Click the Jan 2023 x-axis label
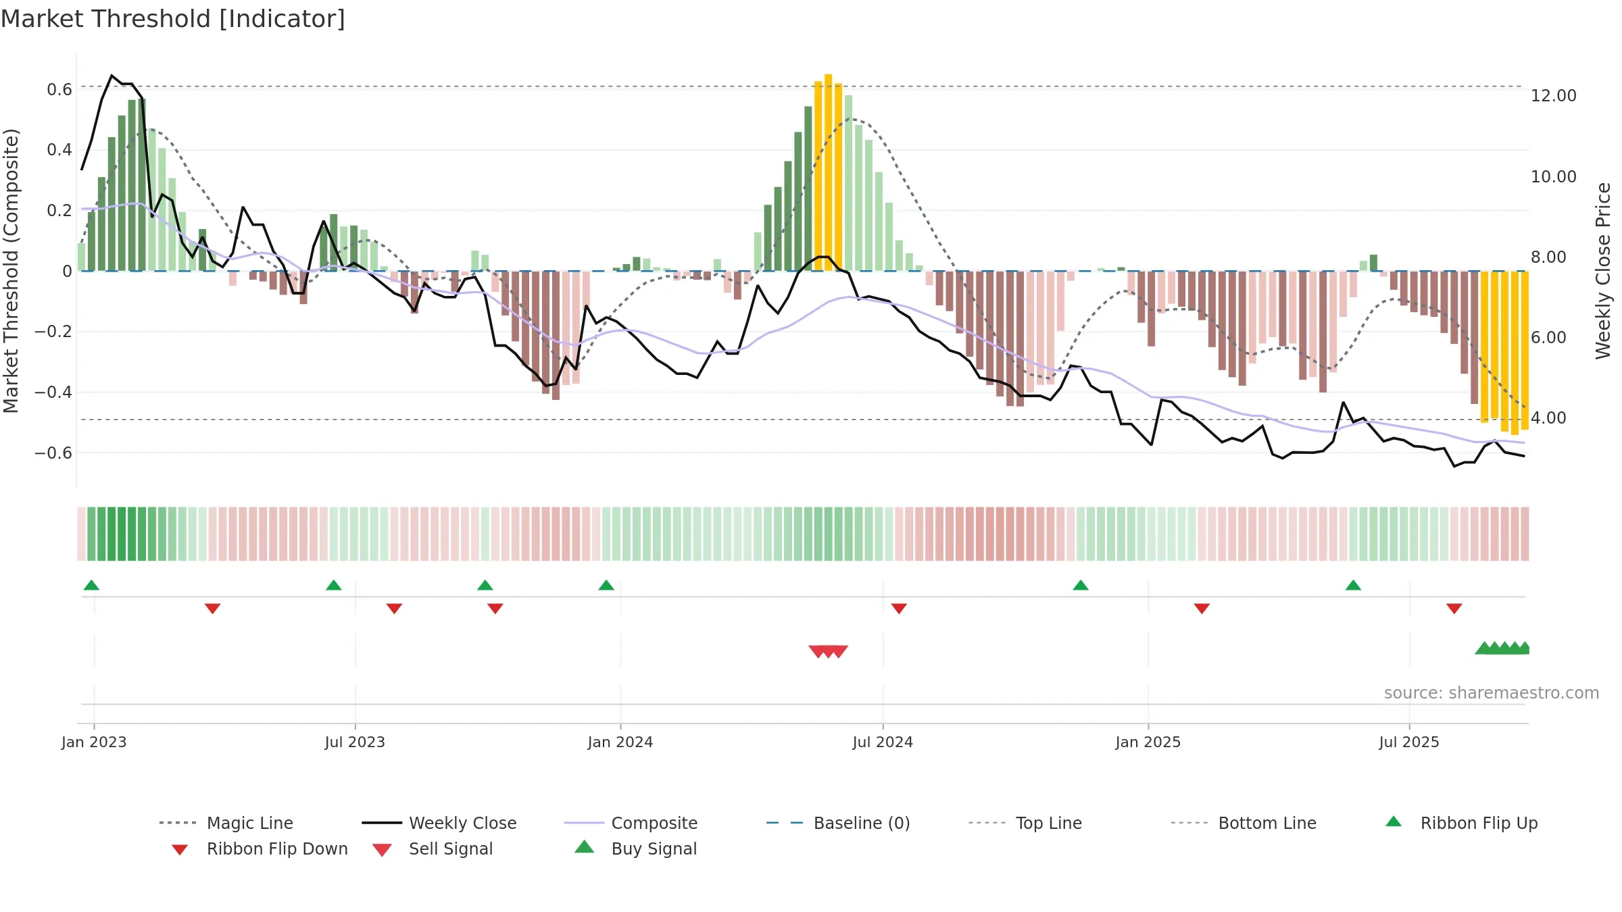The width and height of the screenshot is (1622, 912). [x=94, y=742]
